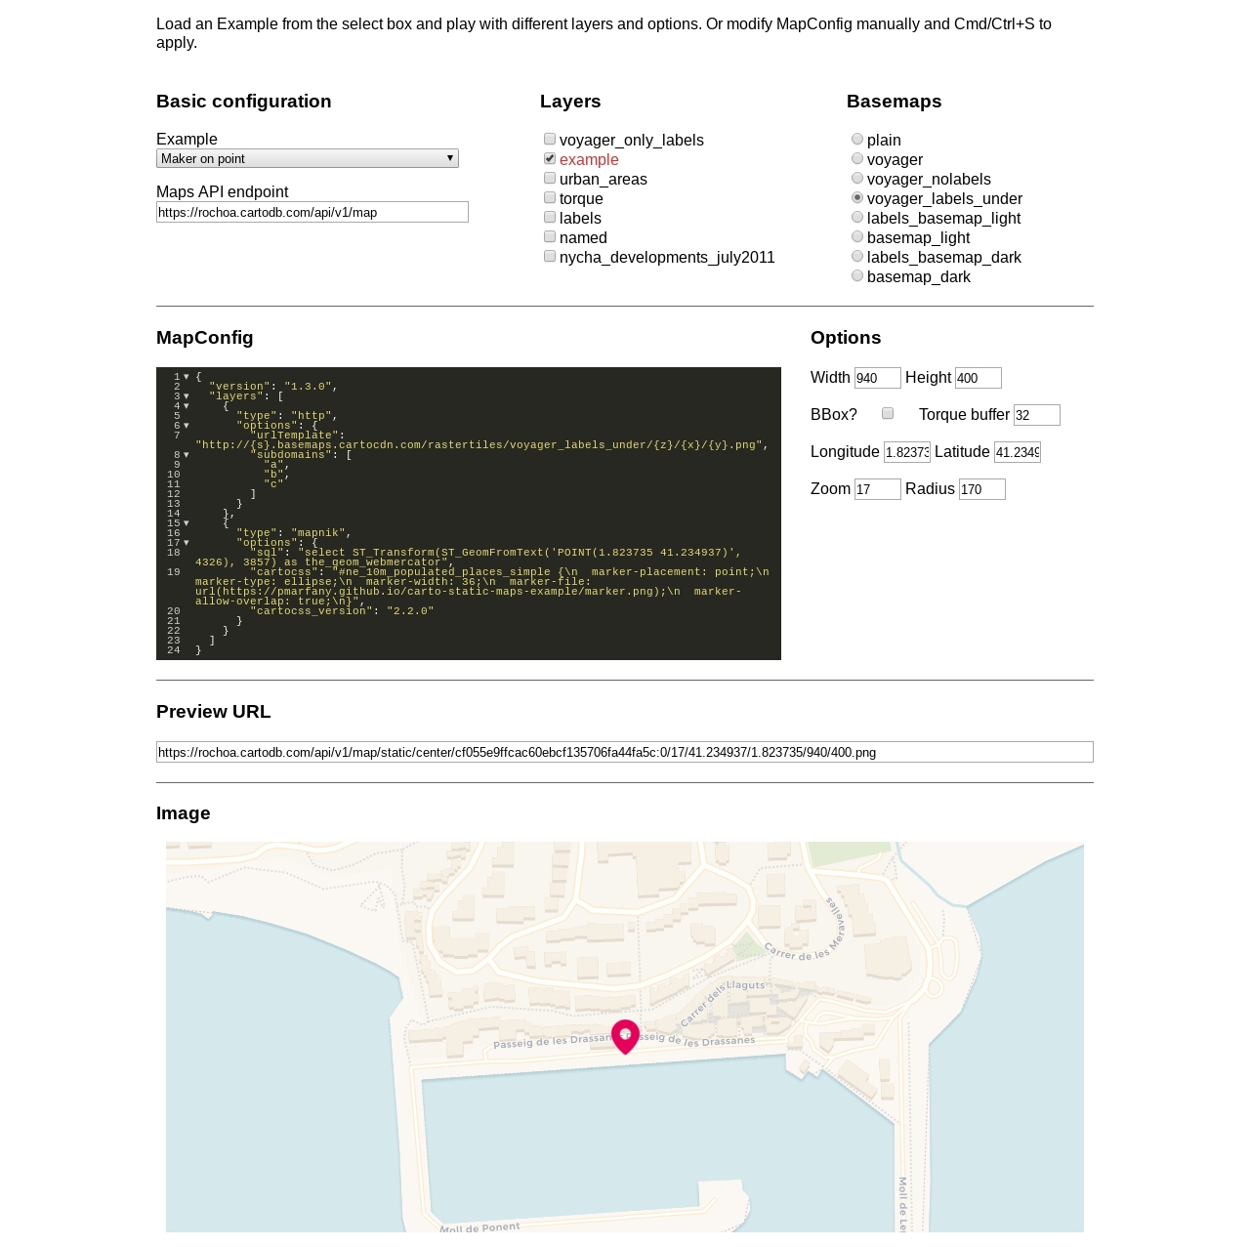Enable the urban_areas layer
Screen dimensions: 1250x1247
[549, 178]
